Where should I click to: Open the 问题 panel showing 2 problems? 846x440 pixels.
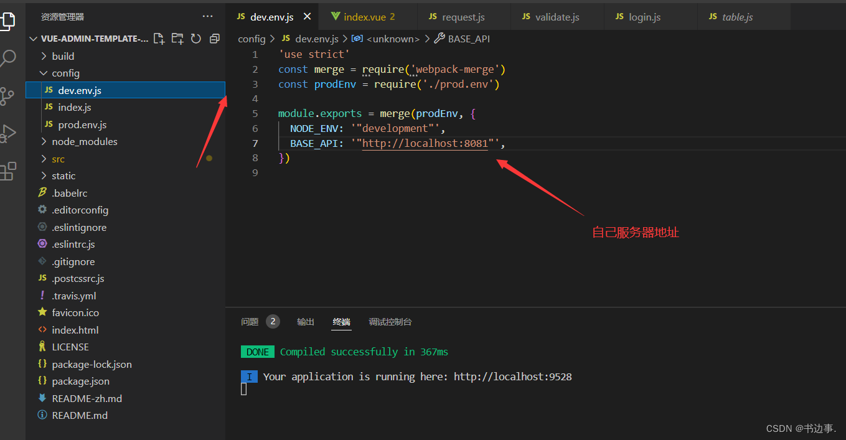tap(250, 322)
